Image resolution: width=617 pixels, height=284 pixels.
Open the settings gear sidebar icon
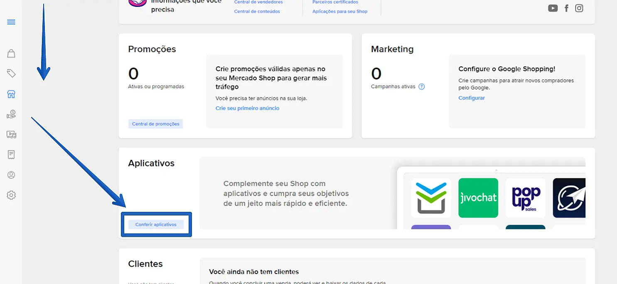click(11, 195)
